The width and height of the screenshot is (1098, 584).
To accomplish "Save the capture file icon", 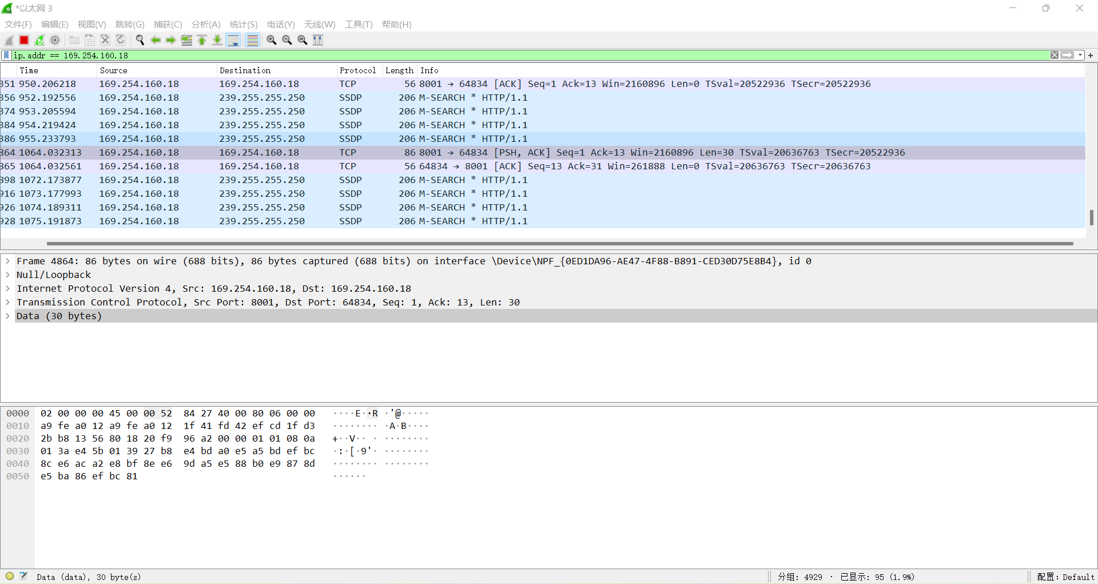I will pos(90,40).
